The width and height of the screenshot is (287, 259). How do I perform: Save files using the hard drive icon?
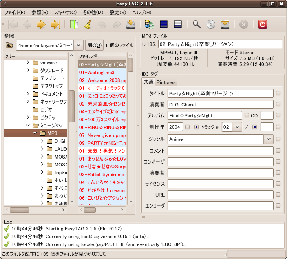click(x=131, y=24)
